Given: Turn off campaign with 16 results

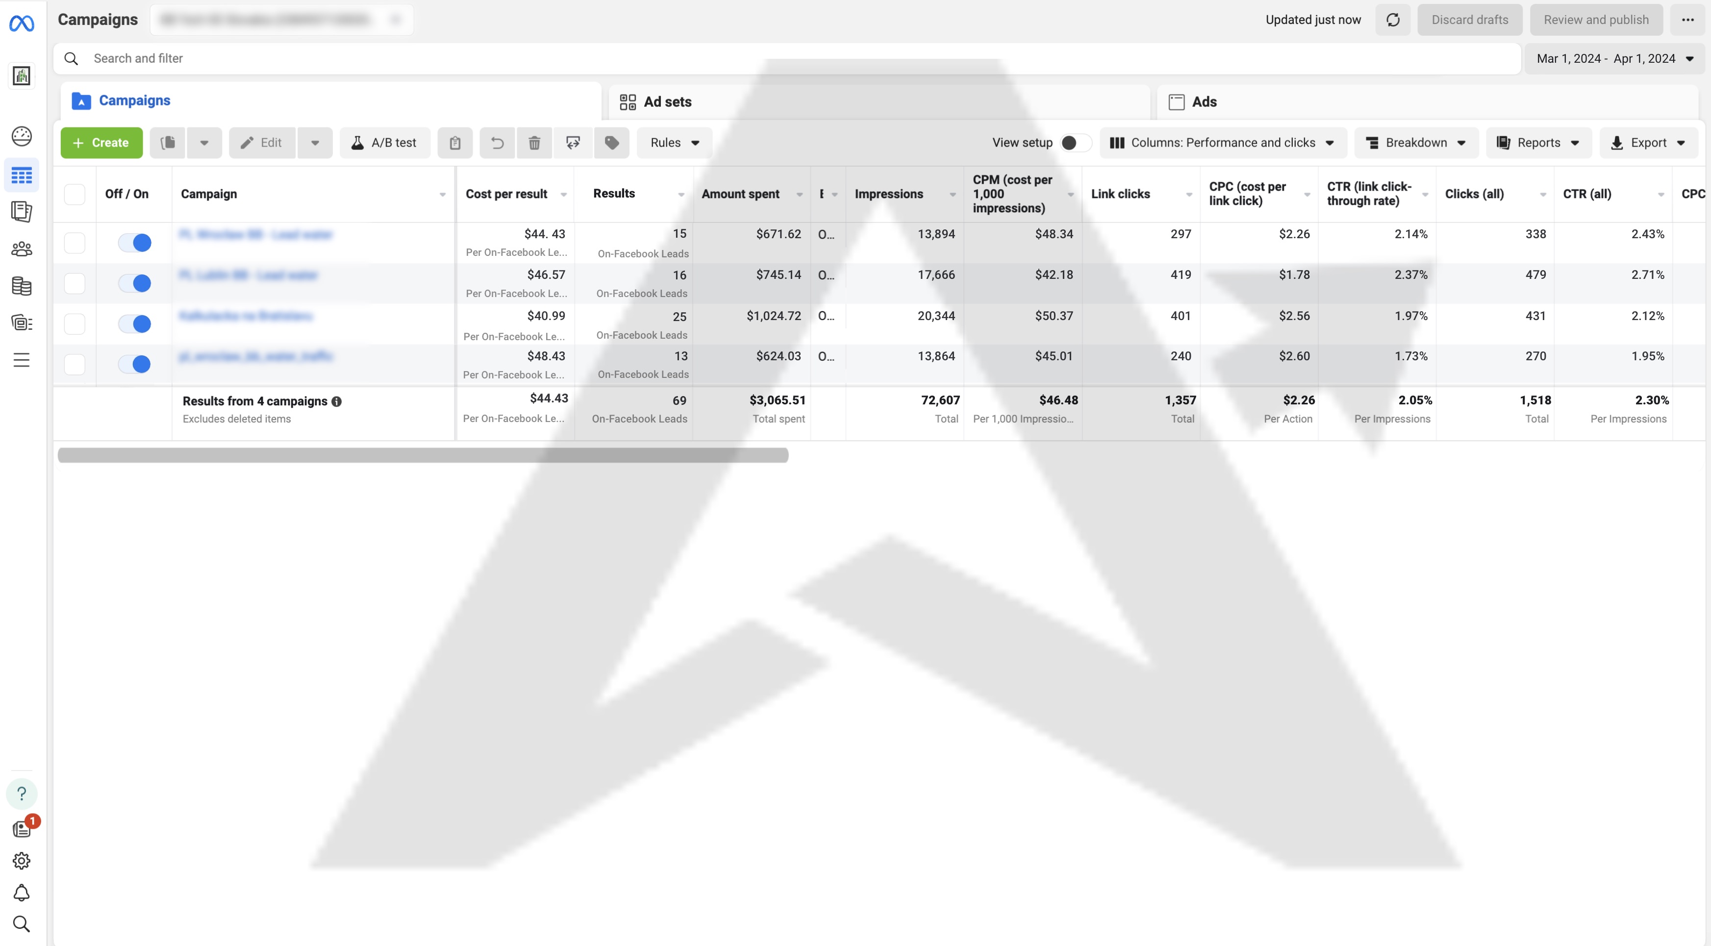Looking at the screenshot, I should (x=135, y=283).
